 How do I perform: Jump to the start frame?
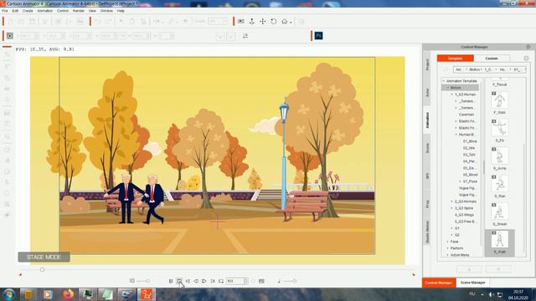pyautogui.click(x=188, y=281)
